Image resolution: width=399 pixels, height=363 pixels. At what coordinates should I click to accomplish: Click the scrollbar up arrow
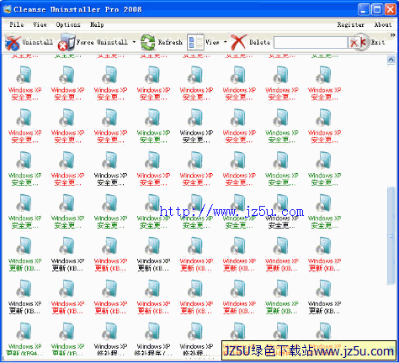pyautogui.click(x=391, y=60)
